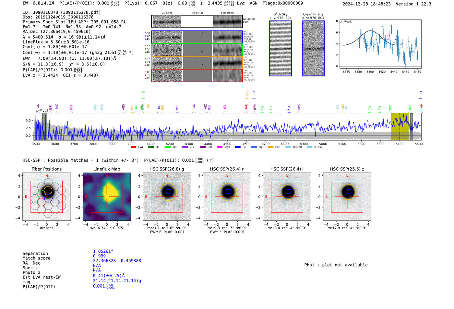Click the Separation value 1.05261"
The width and height of the screenshot is (454, 309).
(x=103, y=251)
